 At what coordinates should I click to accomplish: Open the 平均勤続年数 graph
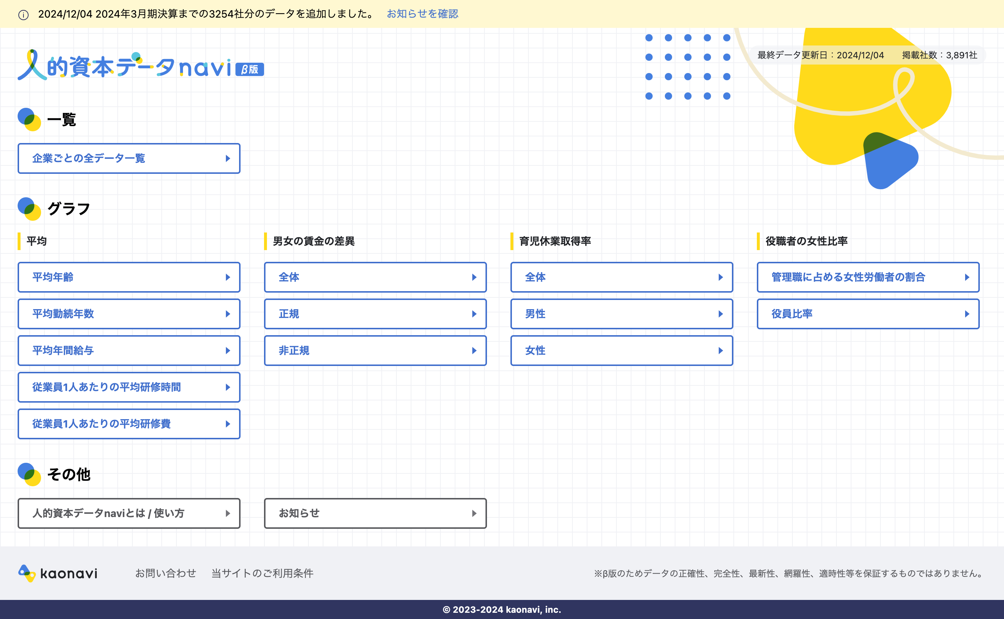(x=129, y=314)
